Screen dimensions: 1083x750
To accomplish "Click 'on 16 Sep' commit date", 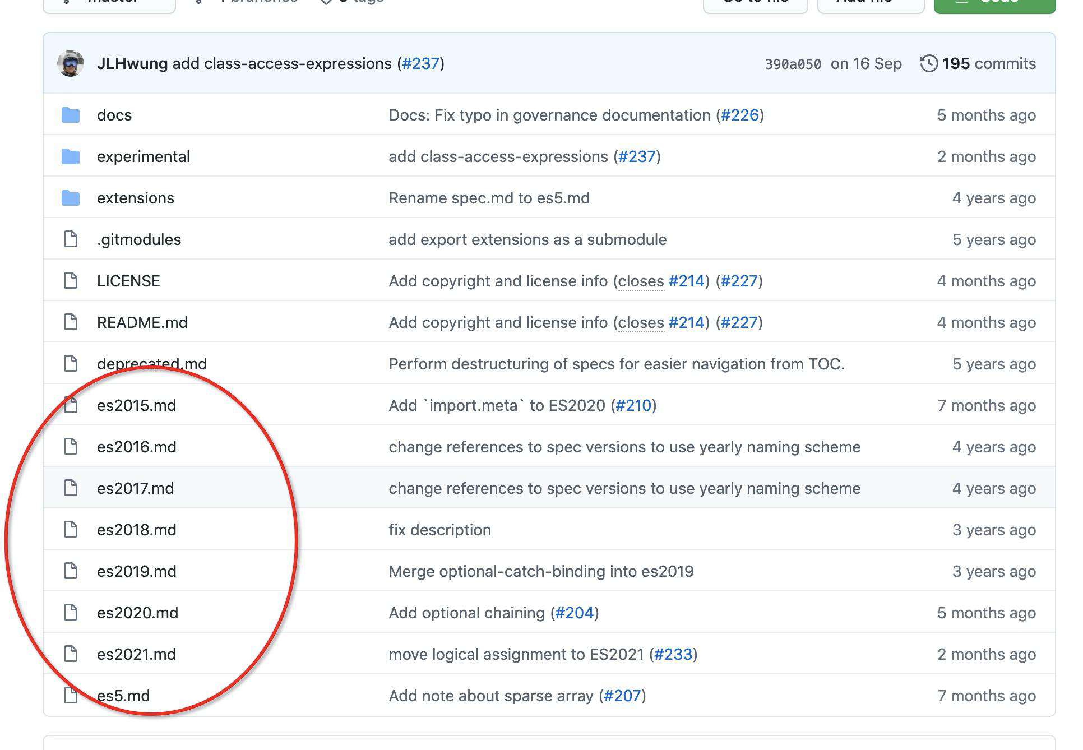I will point(866,63).
